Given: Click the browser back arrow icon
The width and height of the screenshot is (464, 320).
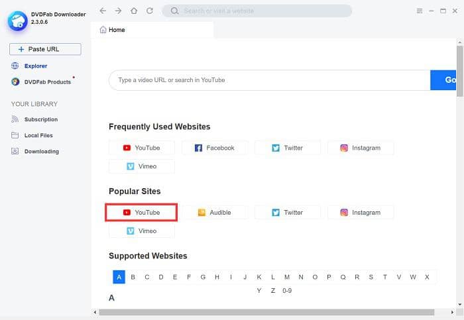Looking at the screenshot, I should point(103,11).
